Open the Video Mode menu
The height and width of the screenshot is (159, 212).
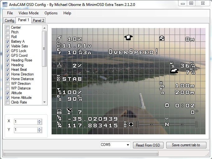click(29, 13)
